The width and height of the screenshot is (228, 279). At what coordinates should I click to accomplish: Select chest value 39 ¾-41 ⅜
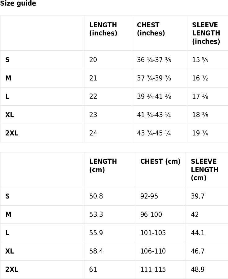[x=154, y=96]
